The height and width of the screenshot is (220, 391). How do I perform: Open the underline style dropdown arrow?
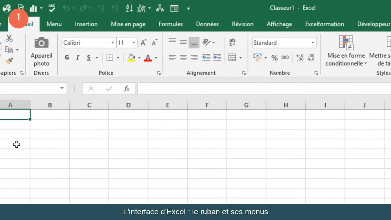pos(97,57)
